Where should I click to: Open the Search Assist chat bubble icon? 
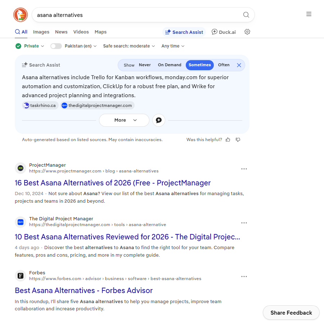coord(158,120)
